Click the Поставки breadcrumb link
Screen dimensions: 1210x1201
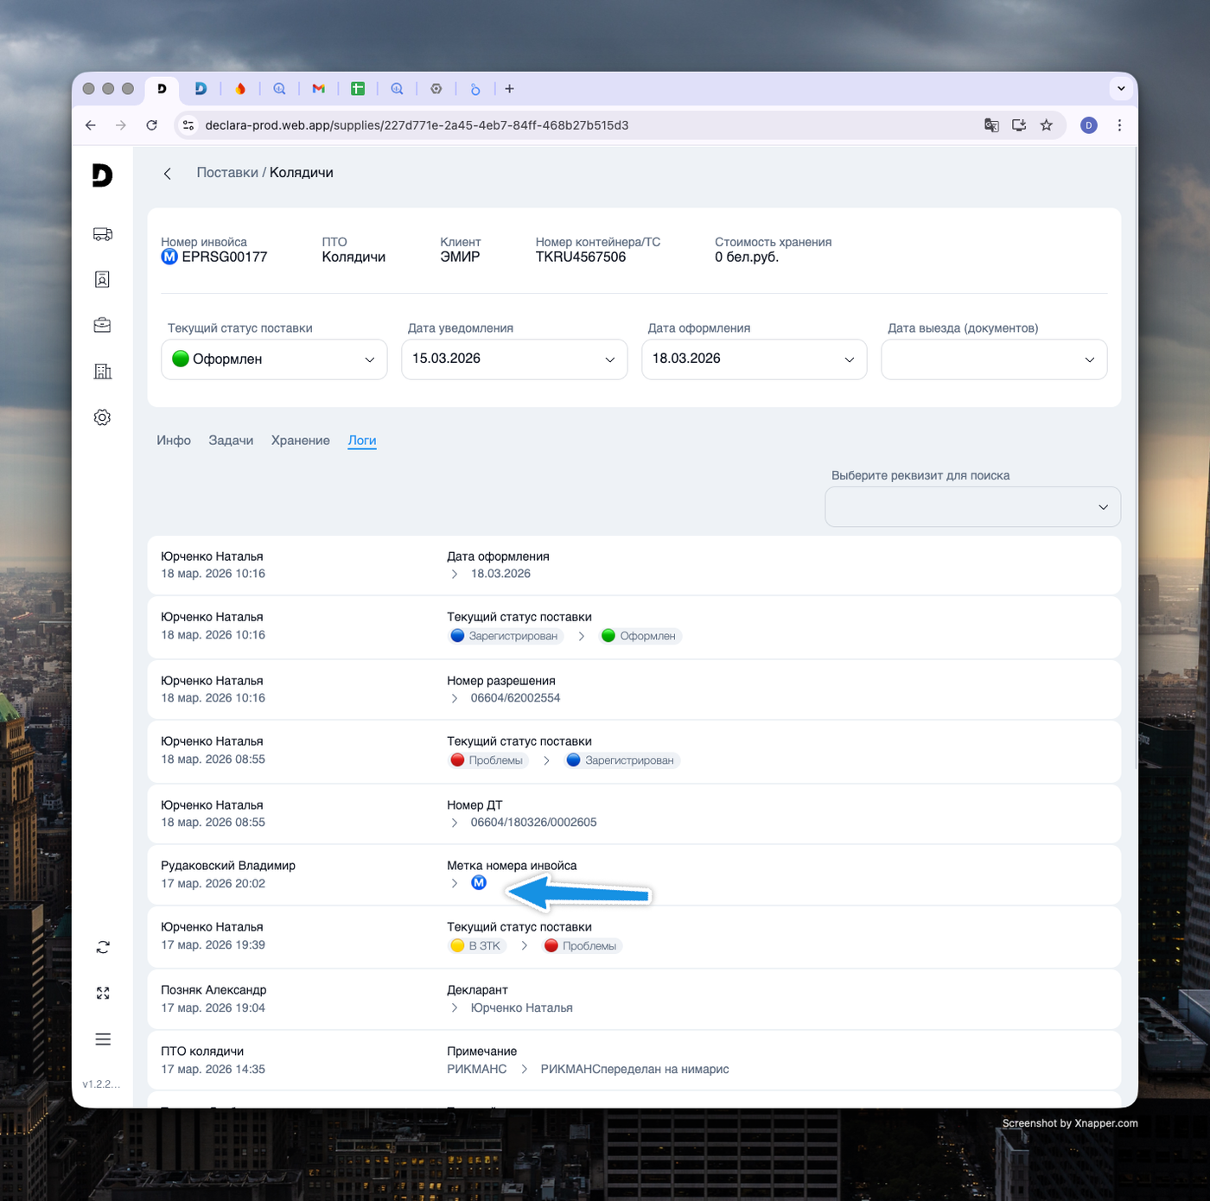(x=227, y=173)
